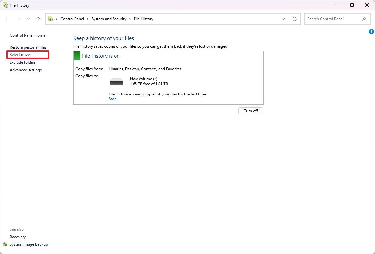Click the refresh icon in the address bar
The height and width of the screenshot is (254, 375).
click(294, 19)
